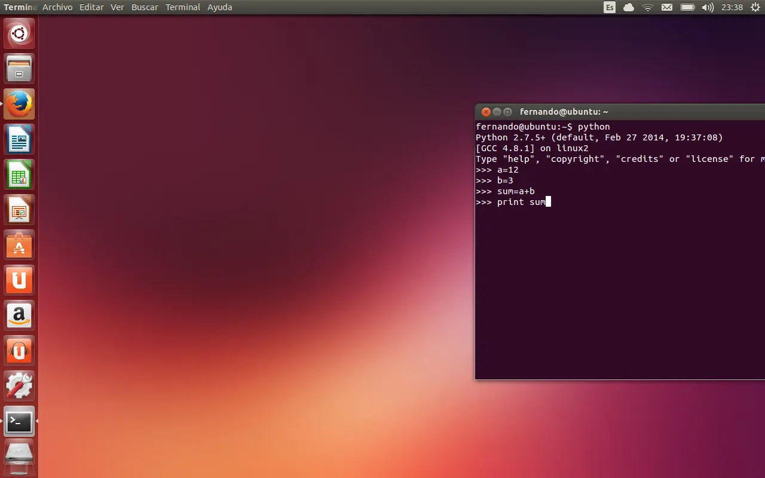
Task: Click the line 'a=12' in terminal
Action: tap(497, 170)
